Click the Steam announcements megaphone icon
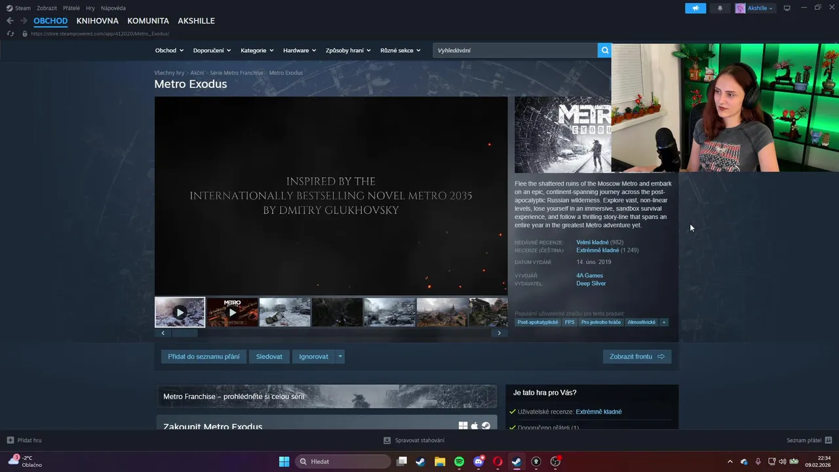Viewport: 839px width, 472px height. 695,8
